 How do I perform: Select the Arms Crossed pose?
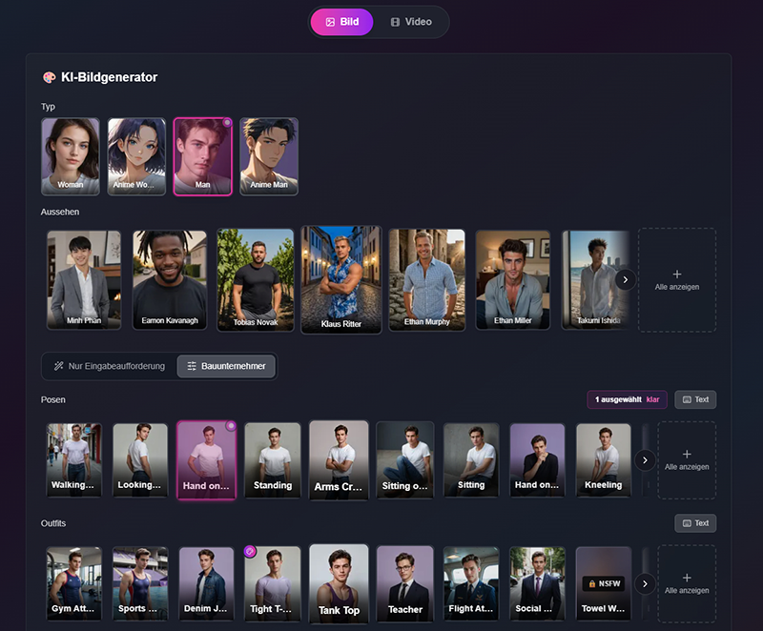click(x=339, y=459)
